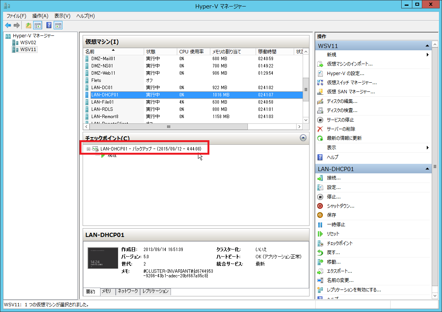Toggle the console tree pane toolbar icon
This screenshot has width=442, height=312.
pos(37,26)
